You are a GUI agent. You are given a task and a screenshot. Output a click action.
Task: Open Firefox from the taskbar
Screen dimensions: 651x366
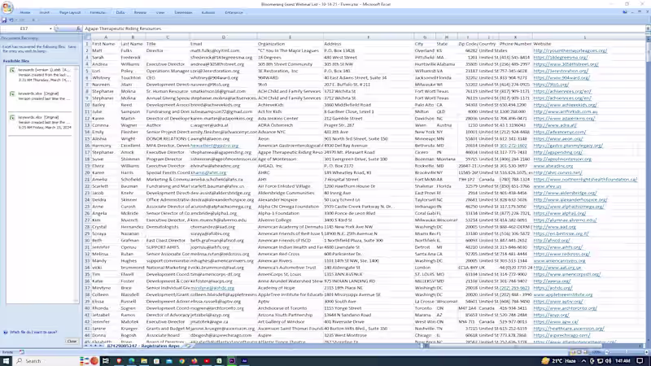[x=194, y=361]
